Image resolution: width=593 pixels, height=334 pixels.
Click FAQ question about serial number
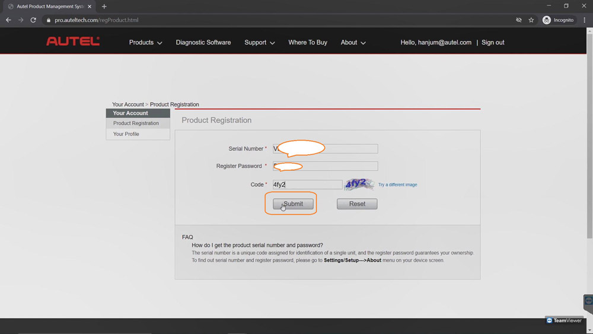coord(257,245)
